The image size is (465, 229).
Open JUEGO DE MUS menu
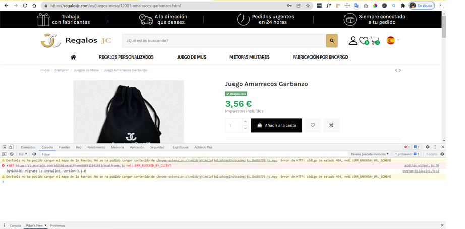click(x=191, y=57)
